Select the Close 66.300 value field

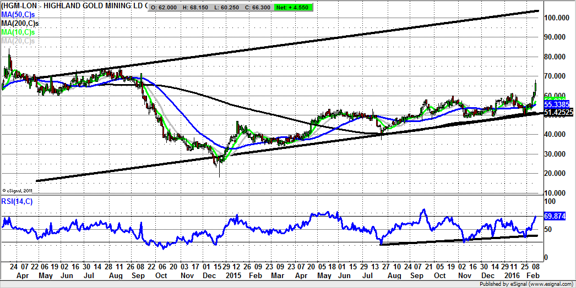(263, 8)
